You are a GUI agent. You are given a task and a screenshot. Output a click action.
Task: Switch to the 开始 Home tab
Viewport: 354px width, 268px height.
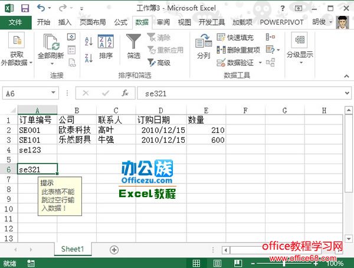pos(44,22)
